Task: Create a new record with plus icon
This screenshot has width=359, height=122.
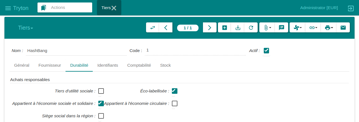Action: (225, 28)
